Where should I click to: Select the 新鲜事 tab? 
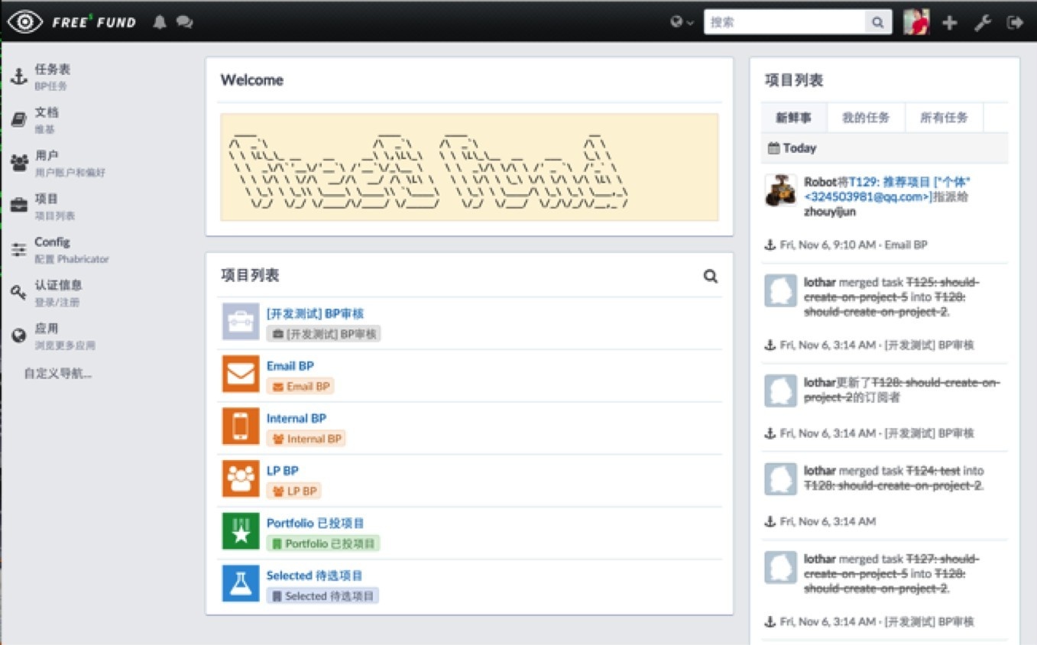click(794, 118)
